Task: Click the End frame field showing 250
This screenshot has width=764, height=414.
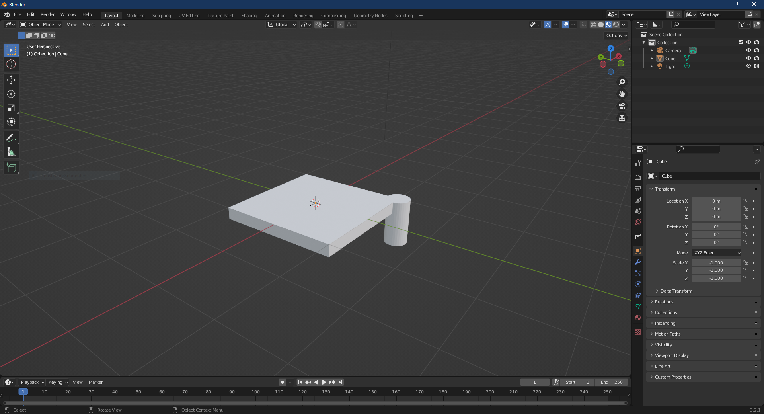Action: pos(612,382)
